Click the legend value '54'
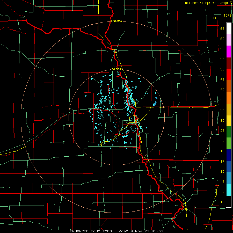Viewport: 233px width, 233px height. [x=222, y=59]
